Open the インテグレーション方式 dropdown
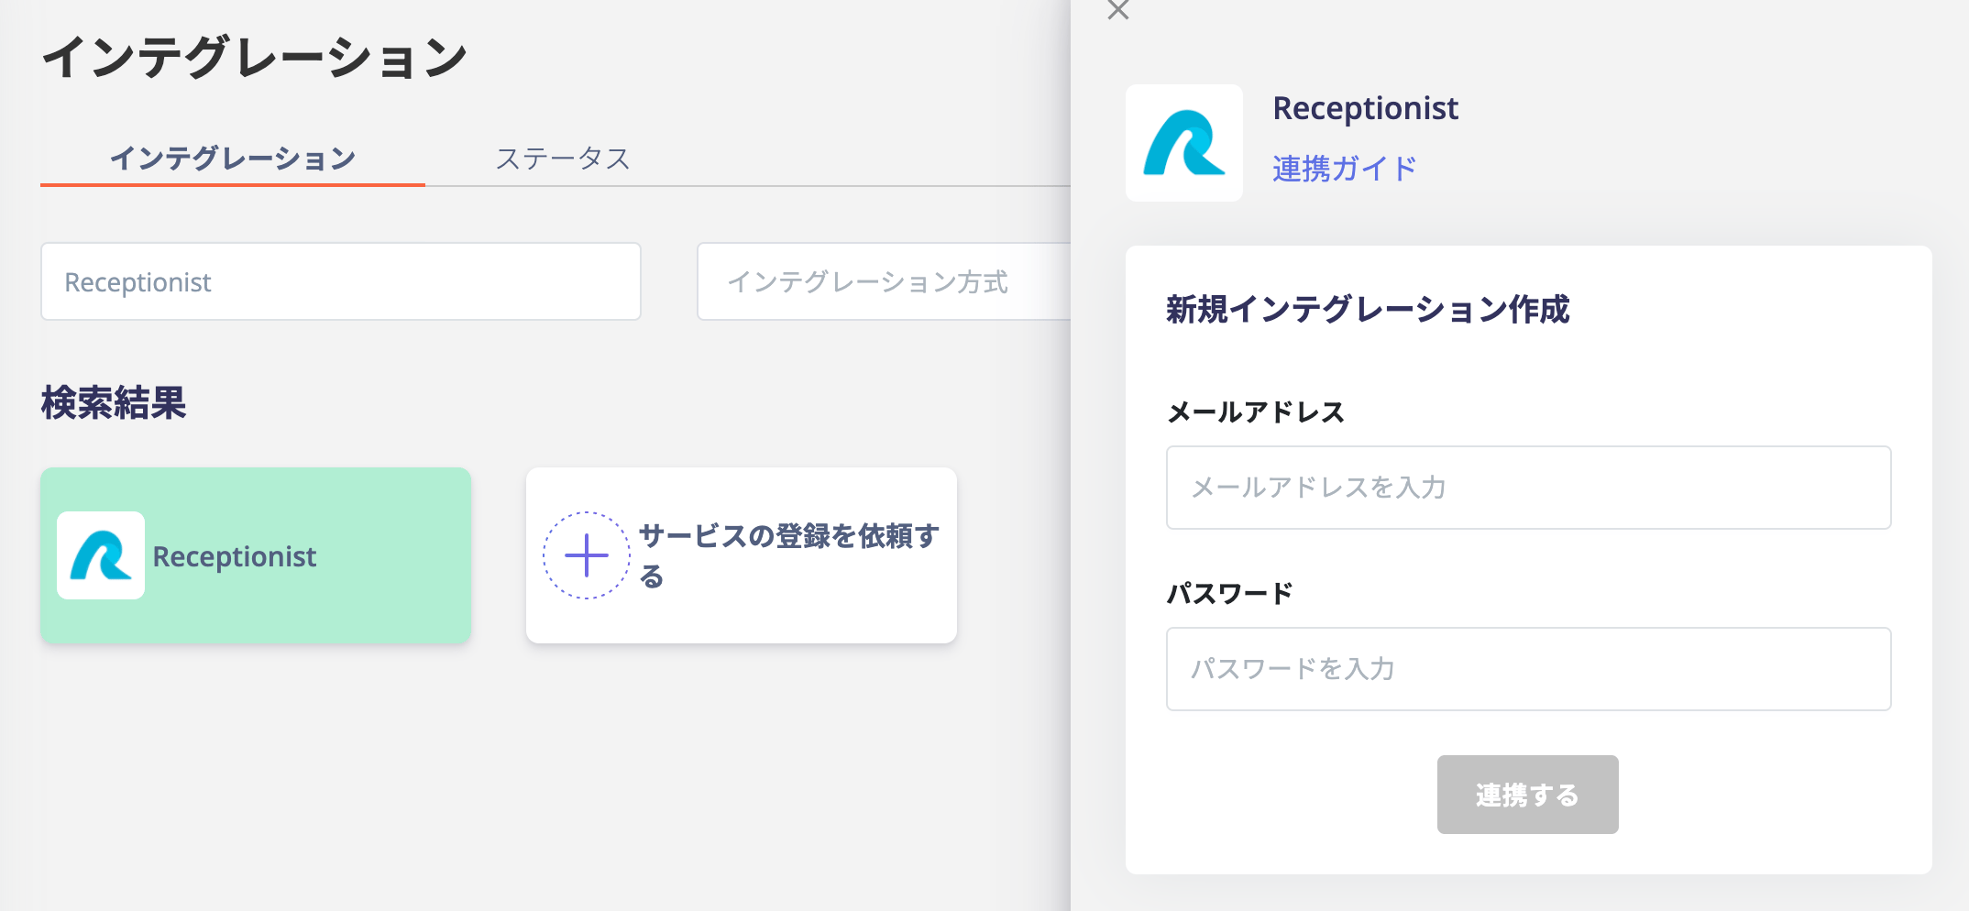Screen dimensions: 1969x911 [884, 281]
